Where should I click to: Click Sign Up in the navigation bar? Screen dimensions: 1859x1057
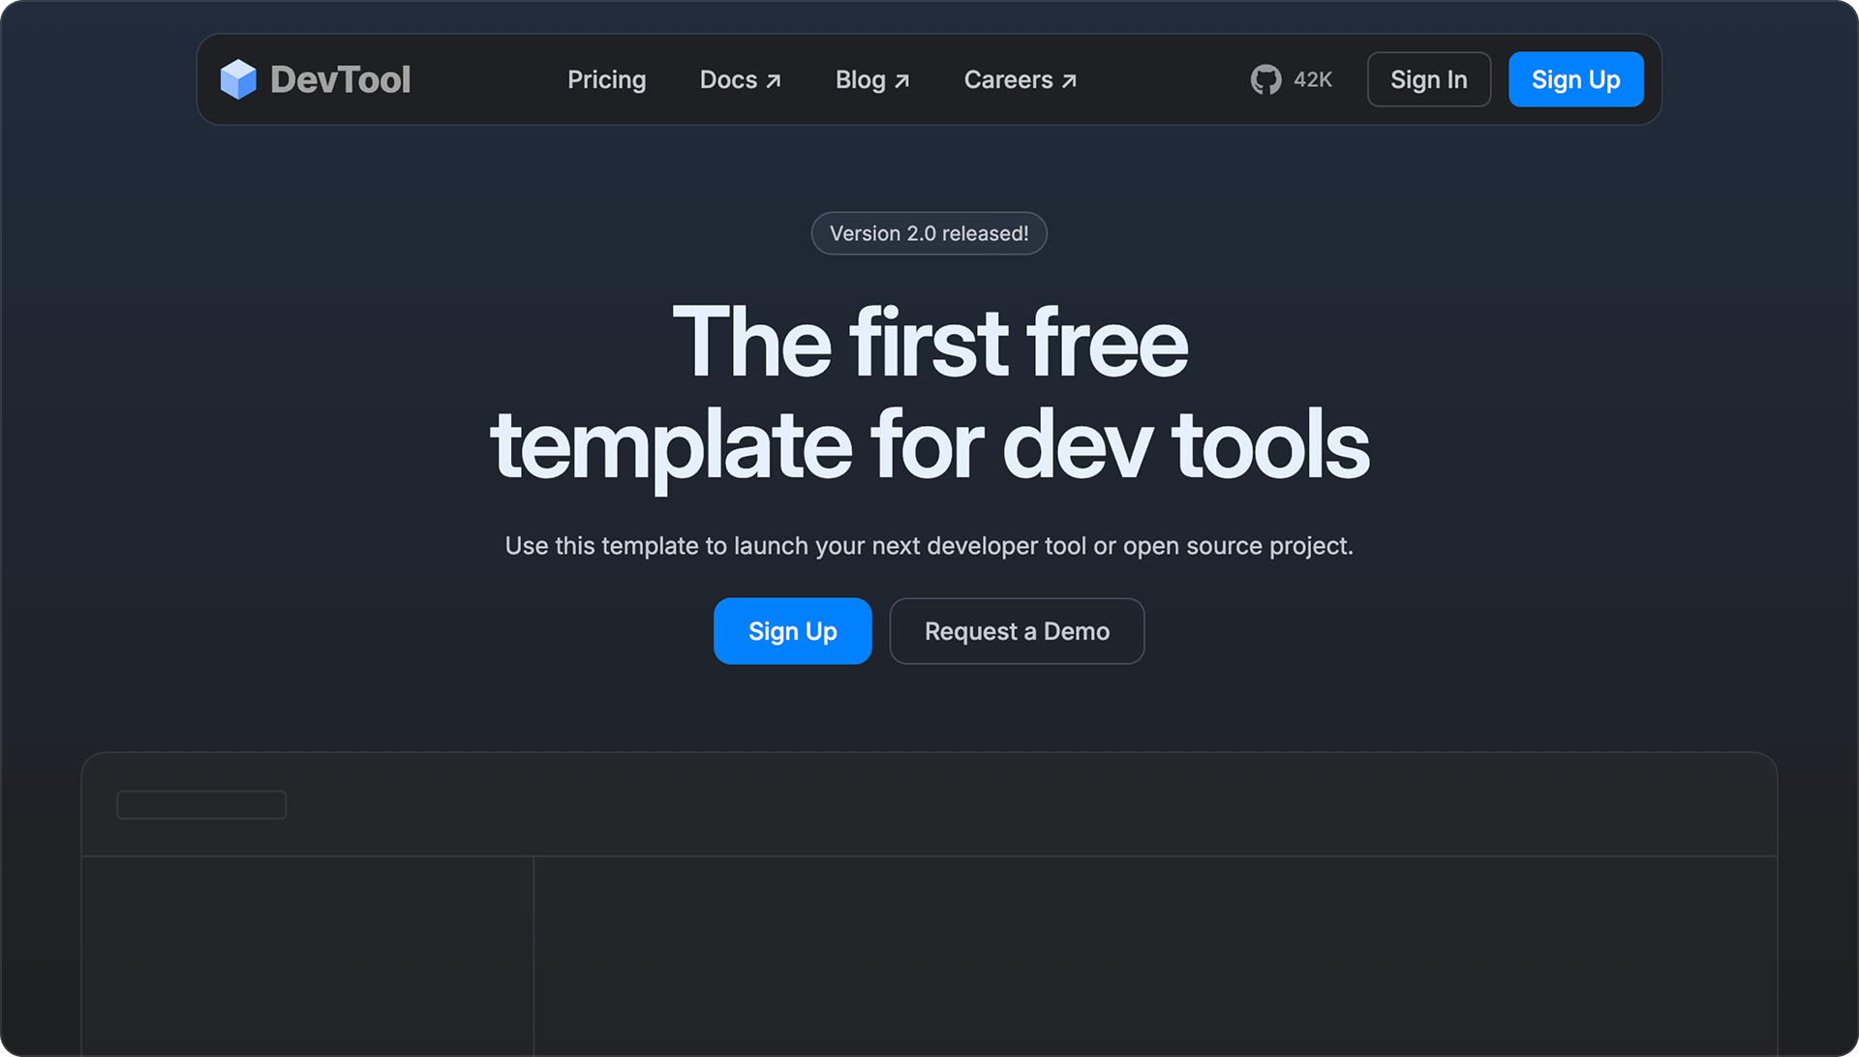1575,79
